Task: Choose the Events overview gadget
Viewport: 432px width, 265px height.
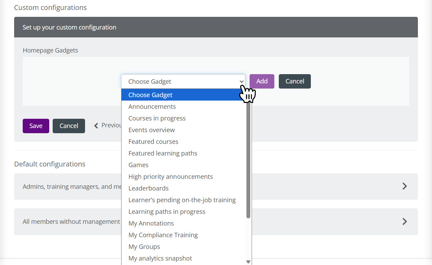Action: 151,130
